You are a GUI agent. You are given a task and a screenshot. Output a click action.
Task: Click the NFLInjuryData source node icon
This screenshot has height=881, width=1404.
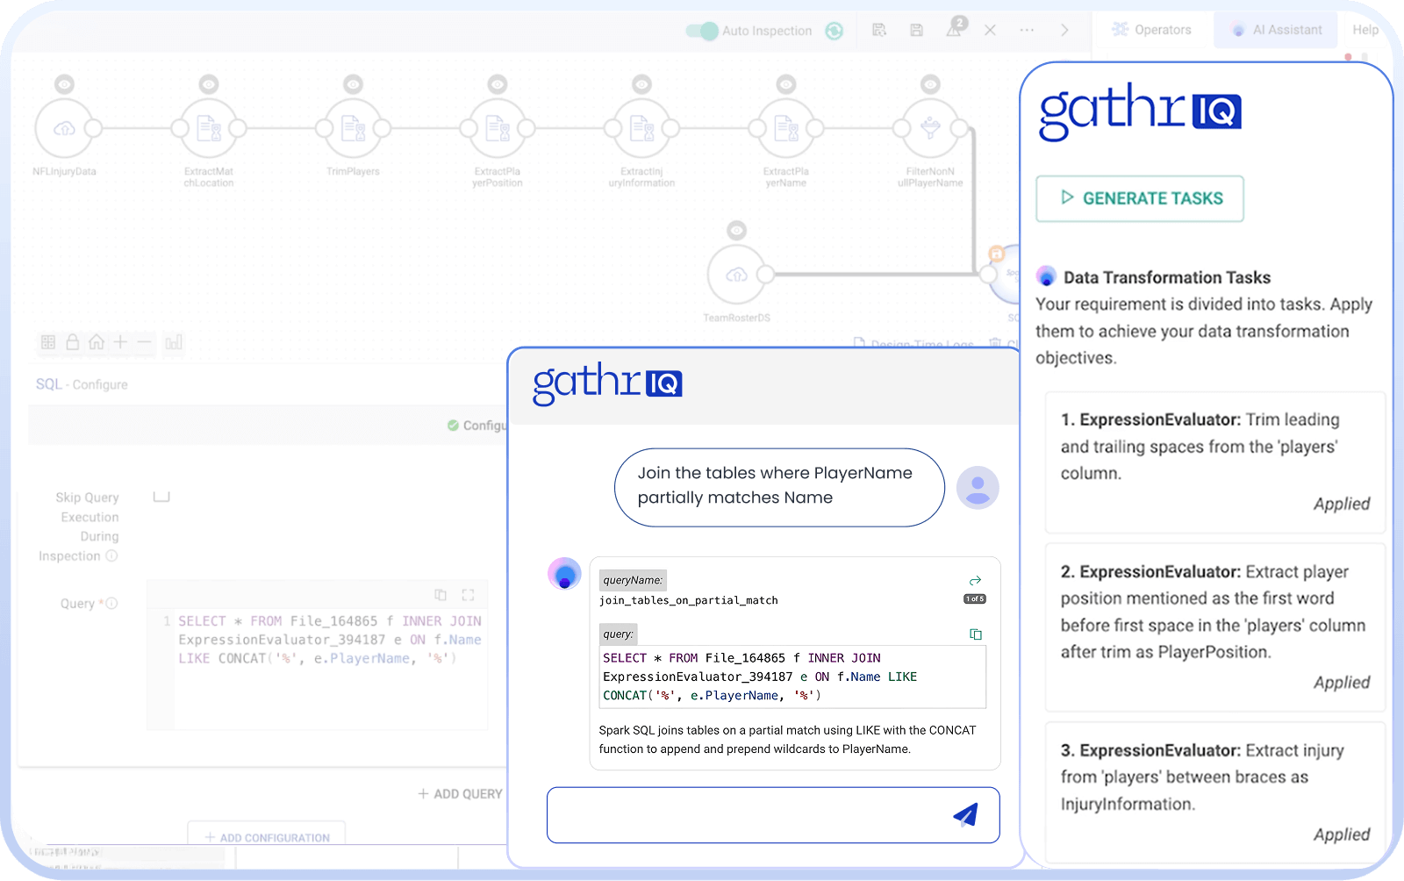63,129
